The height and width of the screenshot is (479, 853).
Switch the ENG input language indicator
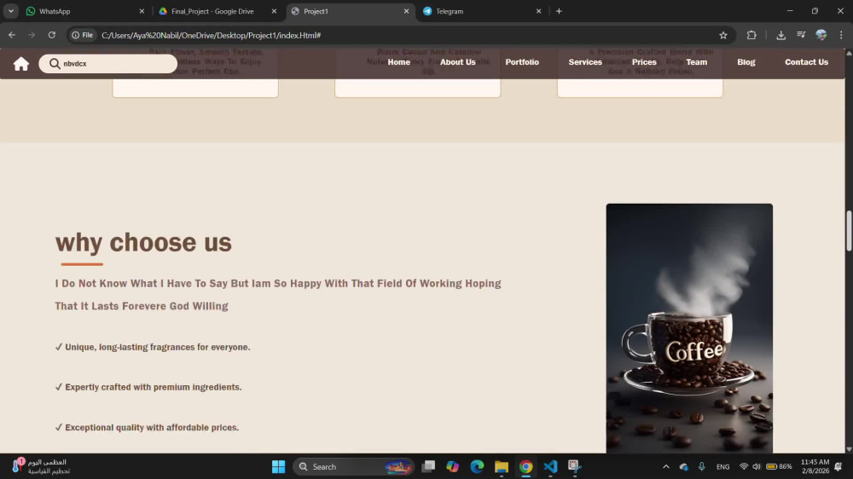tap(723, 466)
